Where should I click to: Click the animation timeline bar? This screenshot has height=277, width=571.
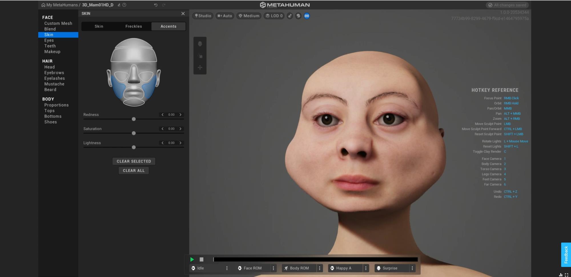[x=315, y=259]
